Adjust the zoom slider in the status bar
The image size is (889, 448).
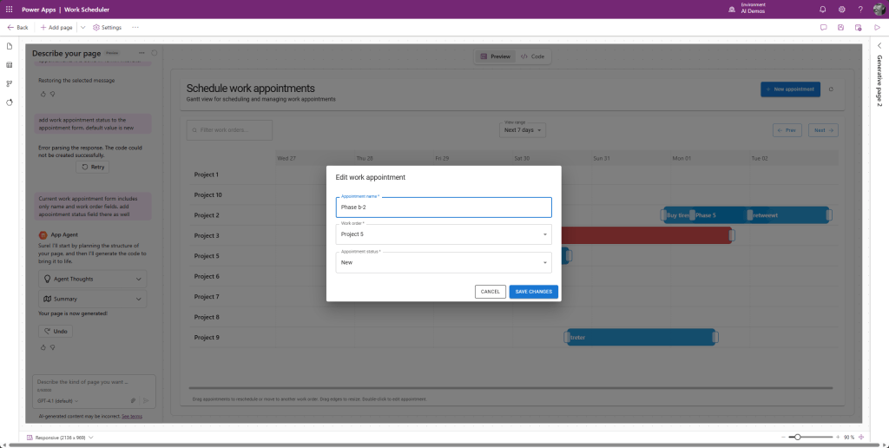pos(798,437)
